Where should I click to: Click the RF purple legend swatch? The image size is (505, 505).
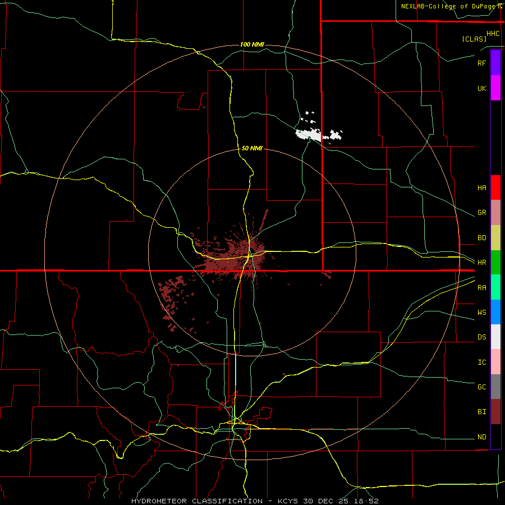click(495, 63)
